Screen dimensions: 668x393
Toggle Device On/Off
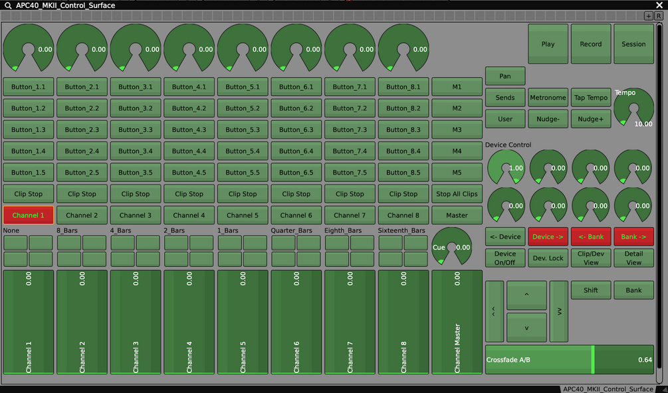click(505, 258)
